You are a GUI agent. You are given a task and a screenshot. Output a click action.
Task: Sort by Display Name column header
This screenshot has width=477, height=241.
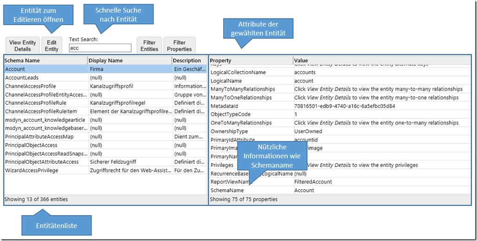click(129, 60)
